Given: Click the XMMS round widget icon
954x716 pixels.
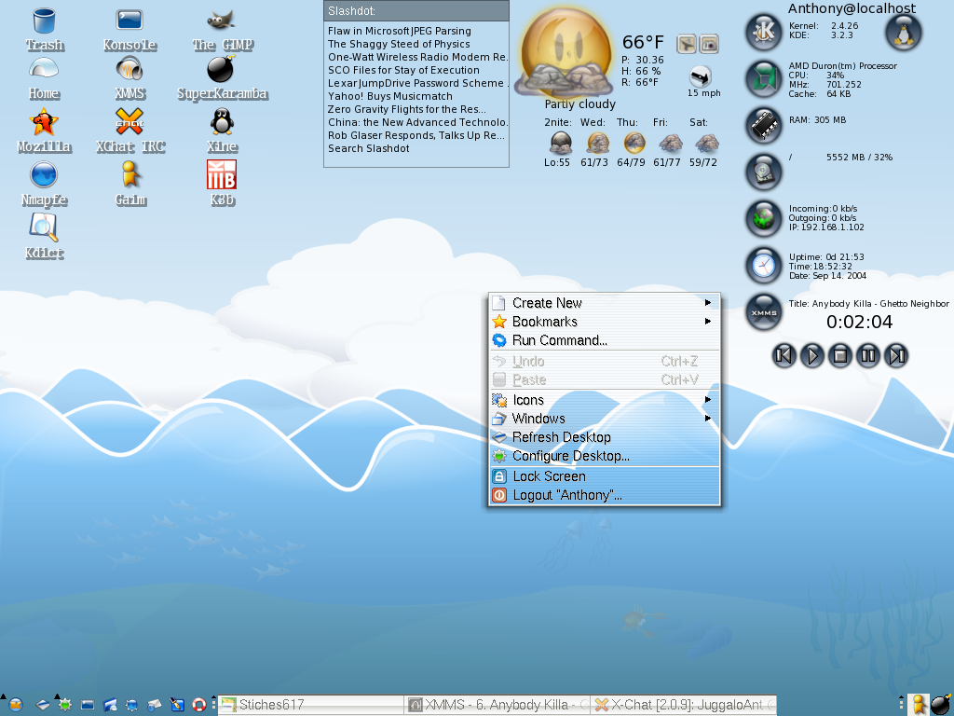Looking at the screenshot, I should [x=764, y=312].
